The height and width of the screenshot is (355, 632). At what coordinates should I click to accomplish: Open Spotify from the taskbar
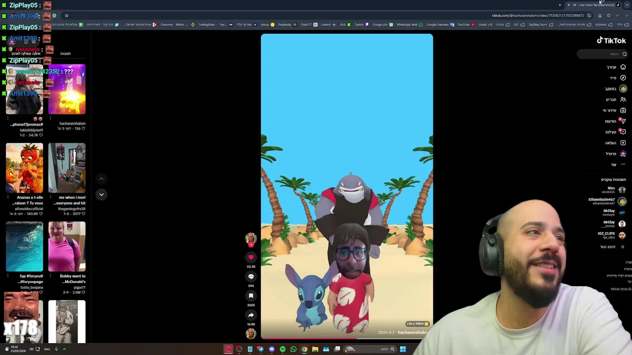point(282,349)
